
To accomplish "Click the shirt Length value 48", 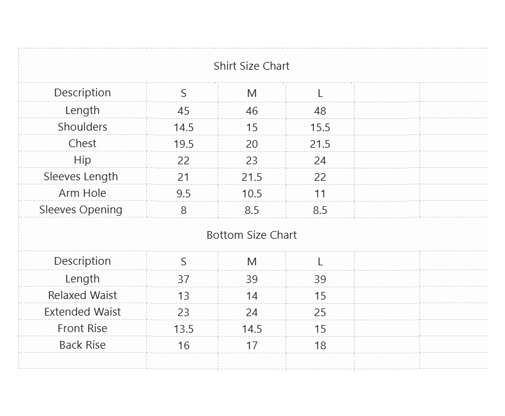I will pos(320,111).
